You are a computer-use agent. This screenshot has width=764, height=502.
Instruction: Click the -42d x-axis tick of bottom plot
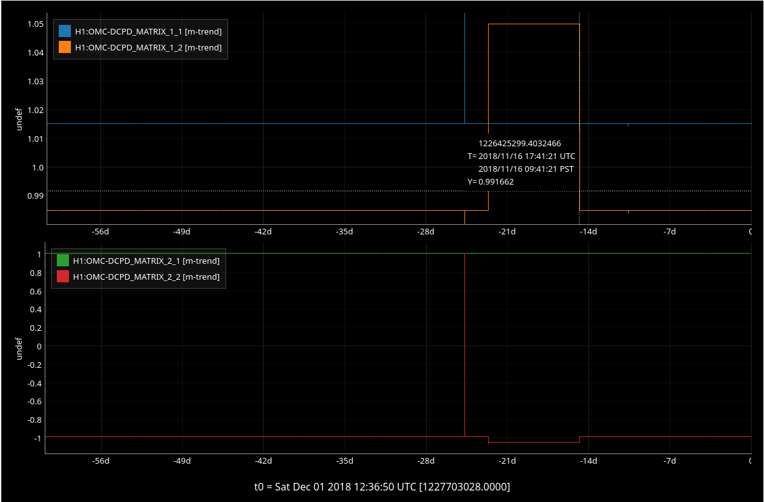click(x=263, y=460)
